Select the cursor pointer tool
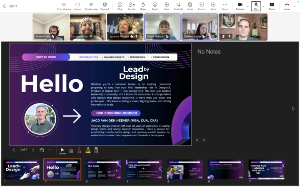This screenshot has width=300, height=187. click(62, 150)
